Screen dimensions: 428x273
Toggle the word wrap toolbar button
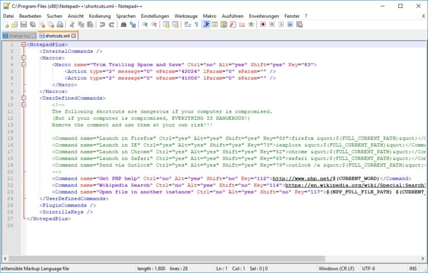tap(187, 25)
